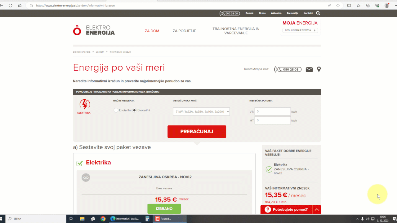This screenshot has height=223, width=397.
Task: Toggle the green Elektrika checkbox
Action: tap(79, 163)
